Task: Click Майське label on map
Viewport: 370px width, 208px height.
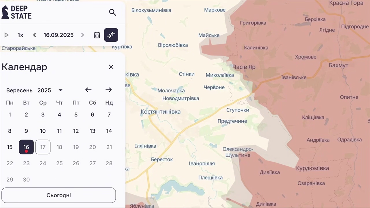Action: point(209,35)
